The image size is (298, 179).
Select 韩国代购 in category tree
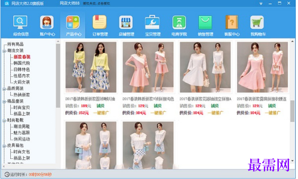[x=21, y=63]
